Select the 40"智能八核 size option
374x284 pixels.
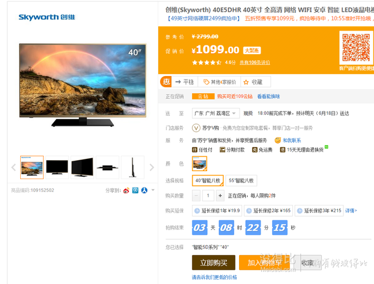point(208,181)
